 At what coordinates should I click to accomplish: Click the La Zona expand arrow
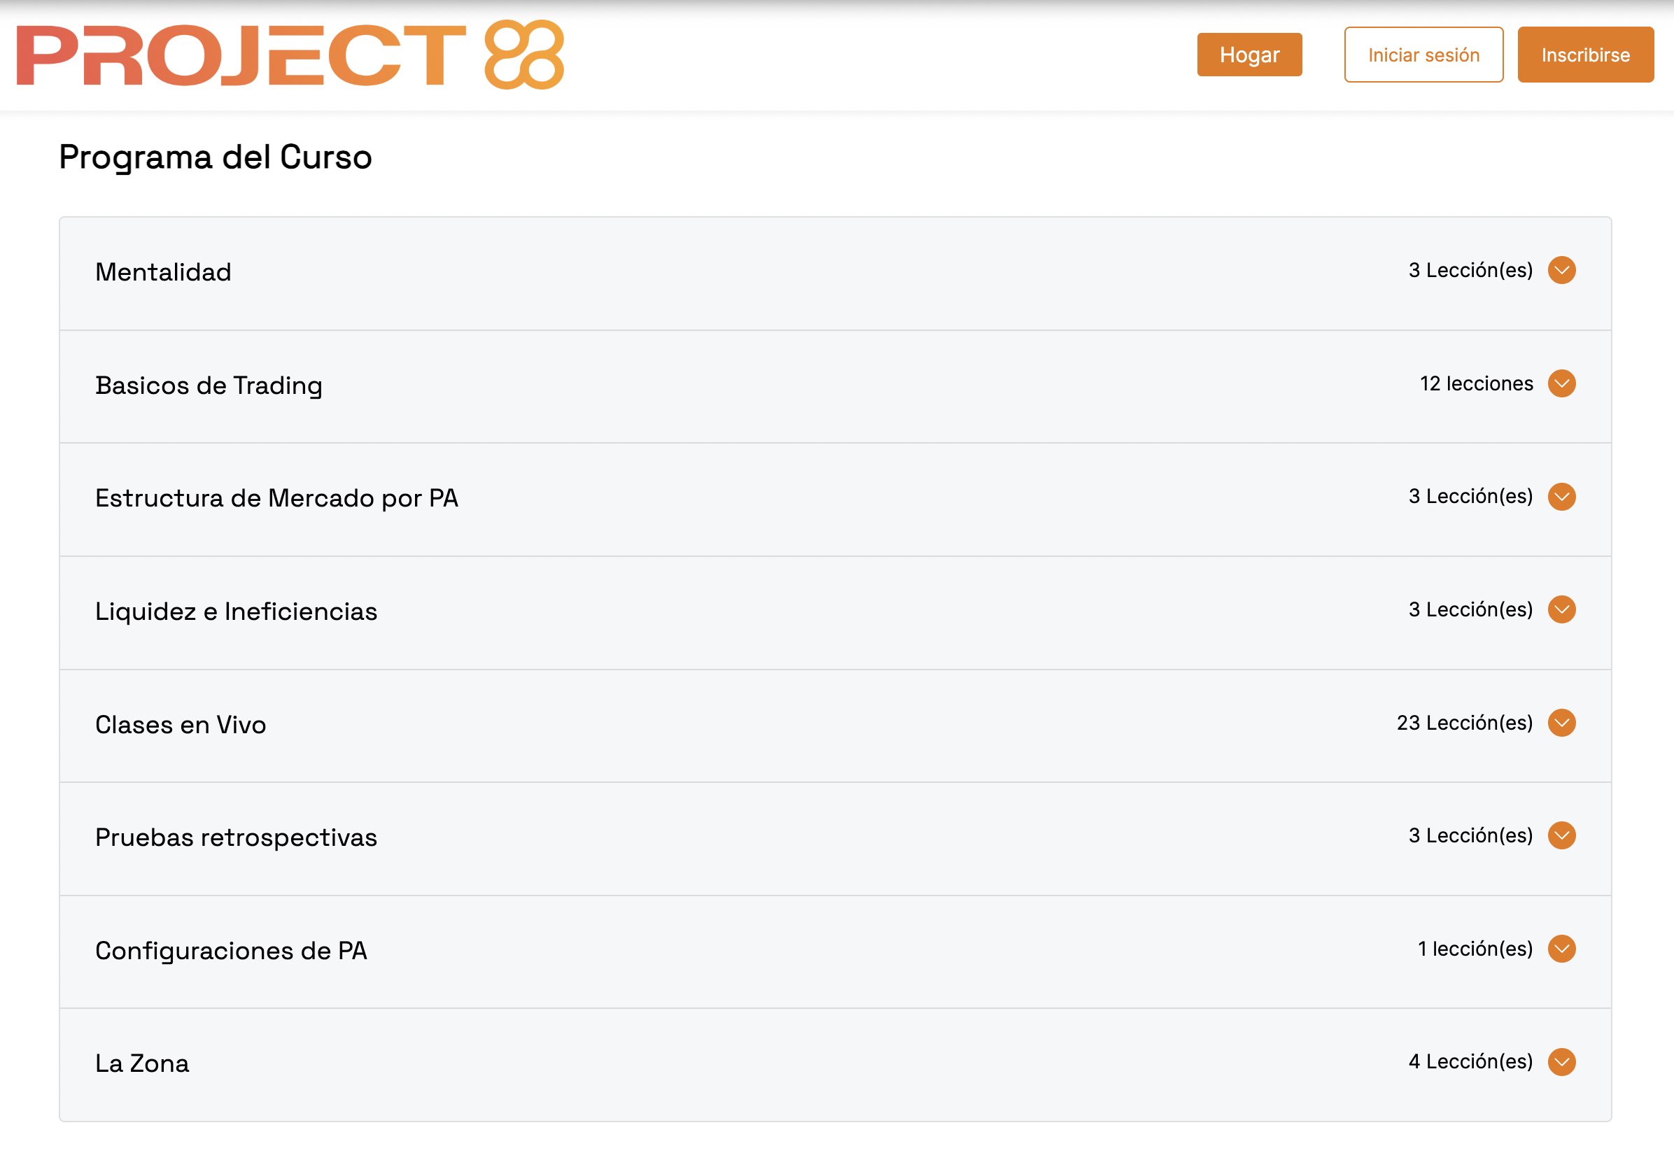(1562, 1062)
